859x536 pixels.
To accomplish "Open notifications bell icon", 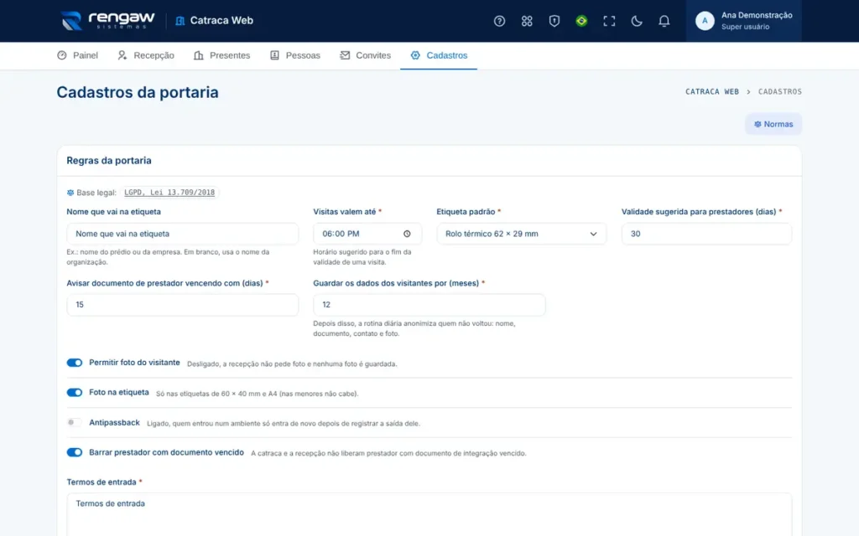I will (x=664, y=21).
